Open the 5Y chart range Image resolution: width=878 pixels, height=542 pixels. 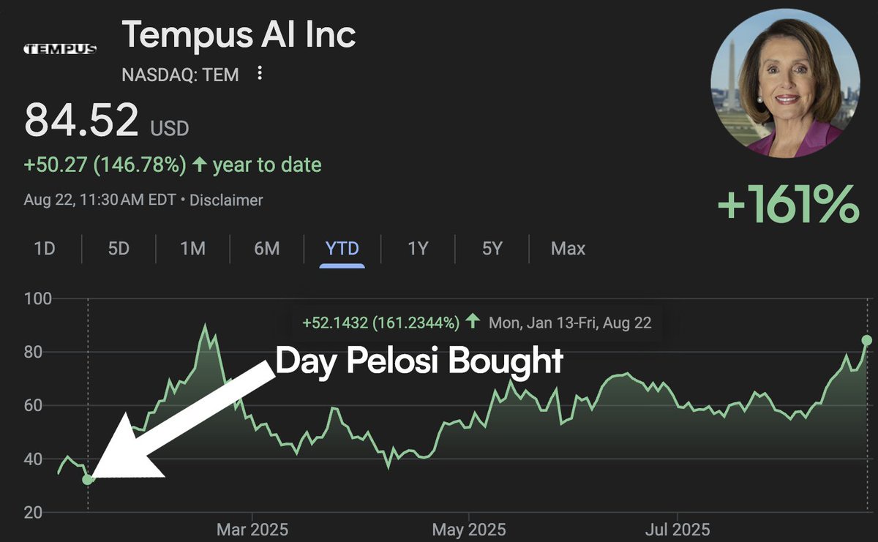pos(492,249)
